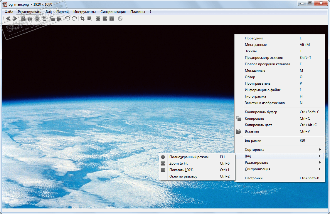Screen dimensions: 330x214
Task: Open Настройки from the context menu
Action: [x=254, y=178]
